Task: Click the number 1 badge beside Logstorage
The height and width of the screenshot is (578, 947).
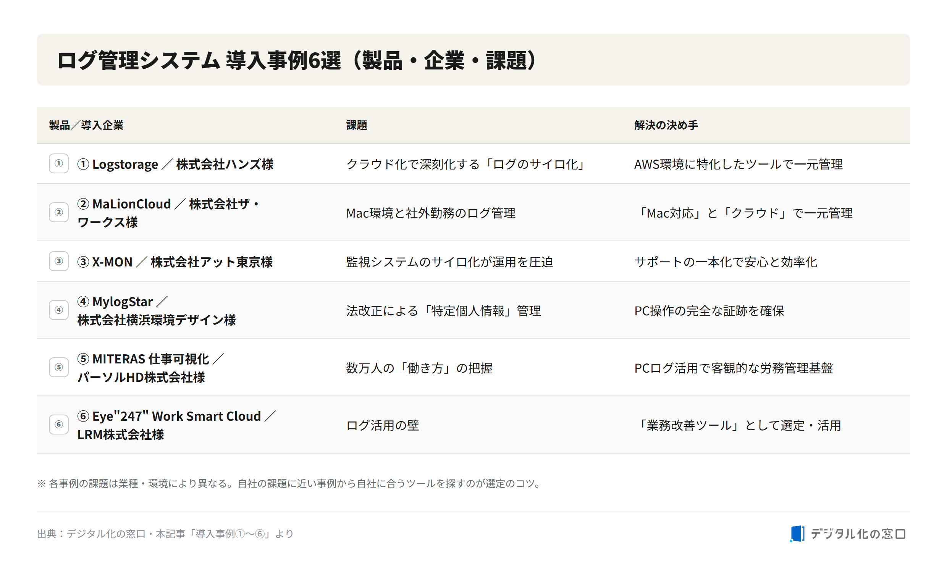Action: point(59,164)
